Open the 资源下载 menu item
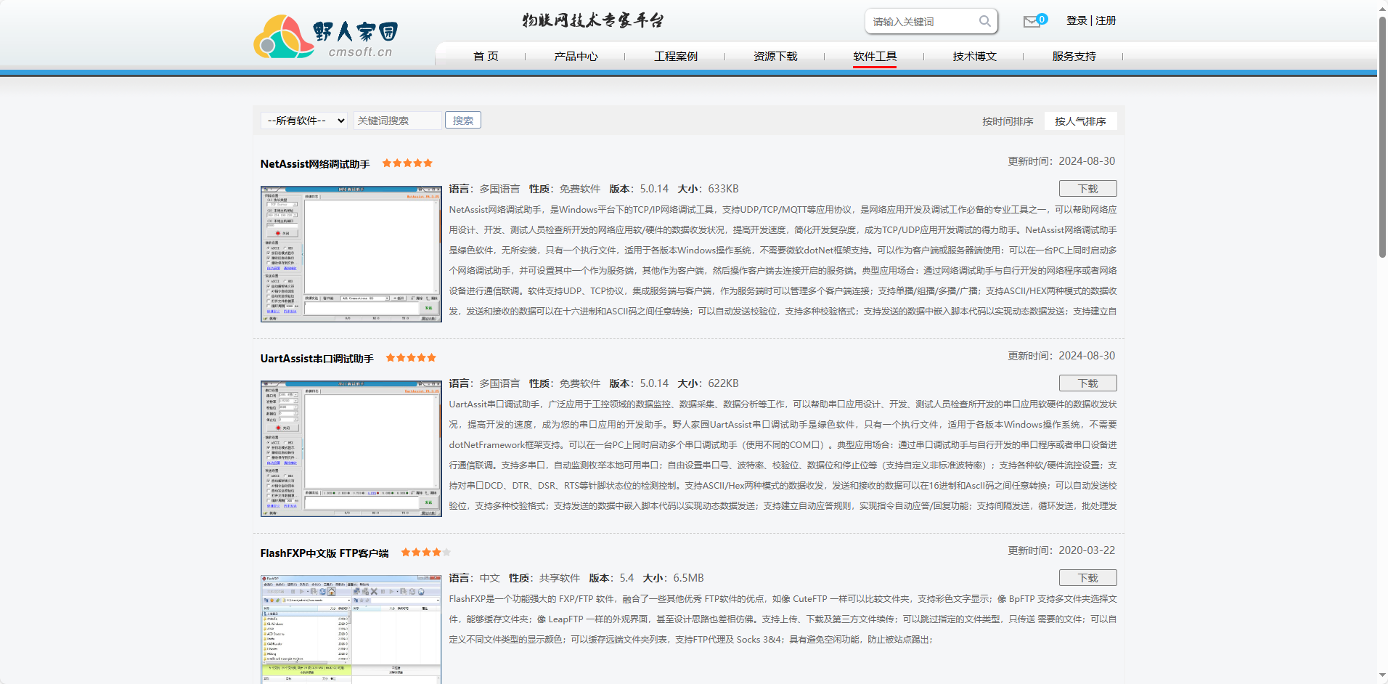 tap(775, 56)
